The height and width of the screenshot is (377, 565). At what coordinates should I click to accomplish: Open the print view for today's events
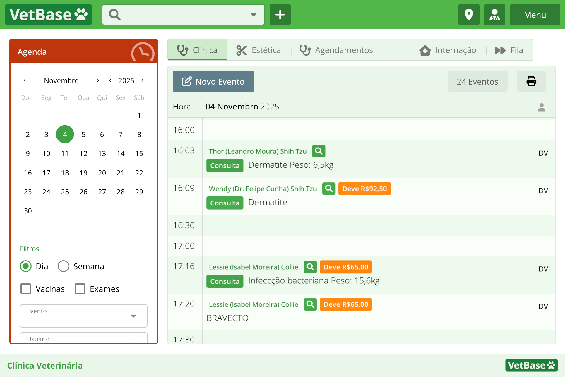[531, 81]
